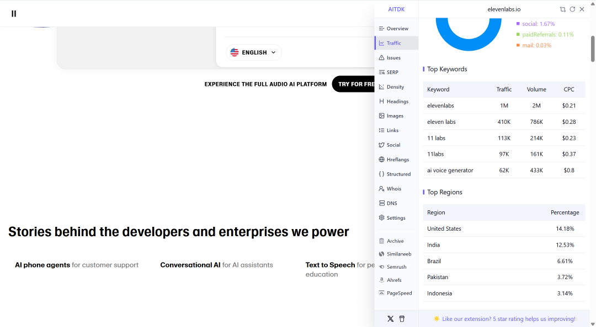Click the United States region row
The width and height of the screenshot is (596, 327).
(x=504, y=229)
